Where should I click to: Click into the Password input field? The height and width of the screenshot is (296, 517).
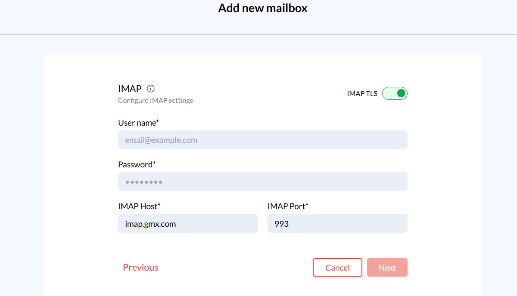click(x=262, y=182)
